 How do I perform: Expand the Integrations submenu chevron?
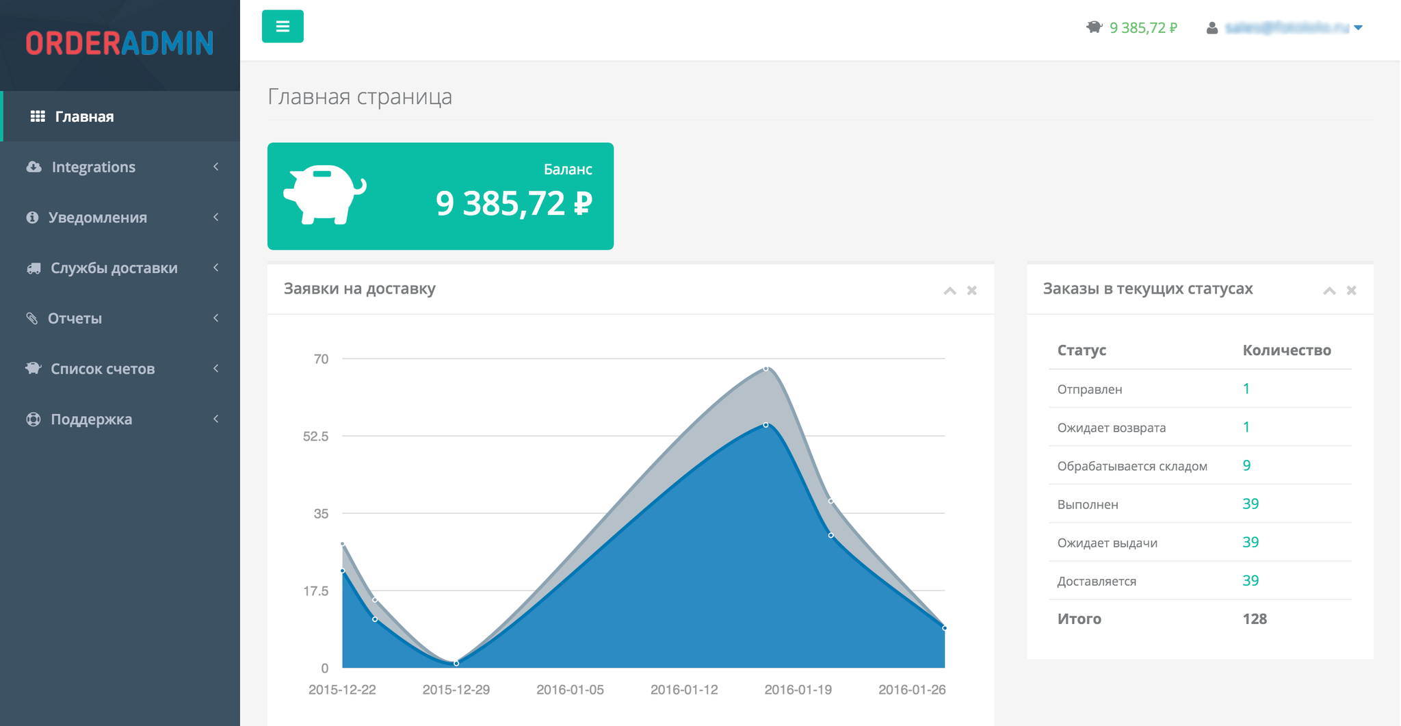(216, 167)
